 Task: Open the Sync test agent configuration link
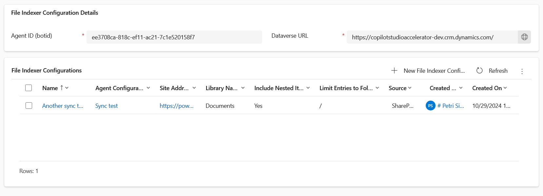pos(107,106)
